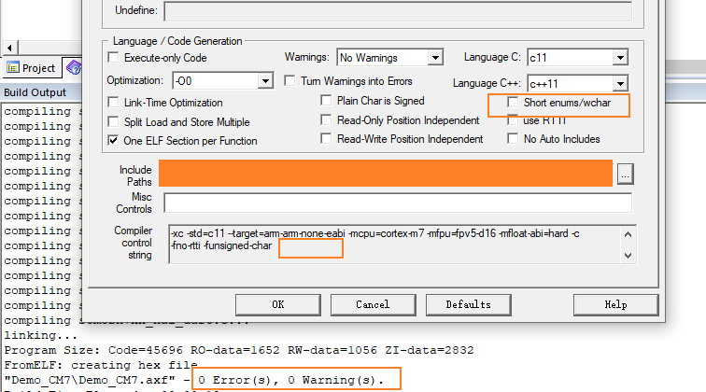Viewport: 706px width, 392px height.
Task: Select the 'linking...' line in Build Output
Action: pos(40,335)
